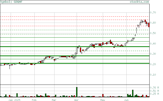Click the 0.60 price axis label

pos(153,23)
